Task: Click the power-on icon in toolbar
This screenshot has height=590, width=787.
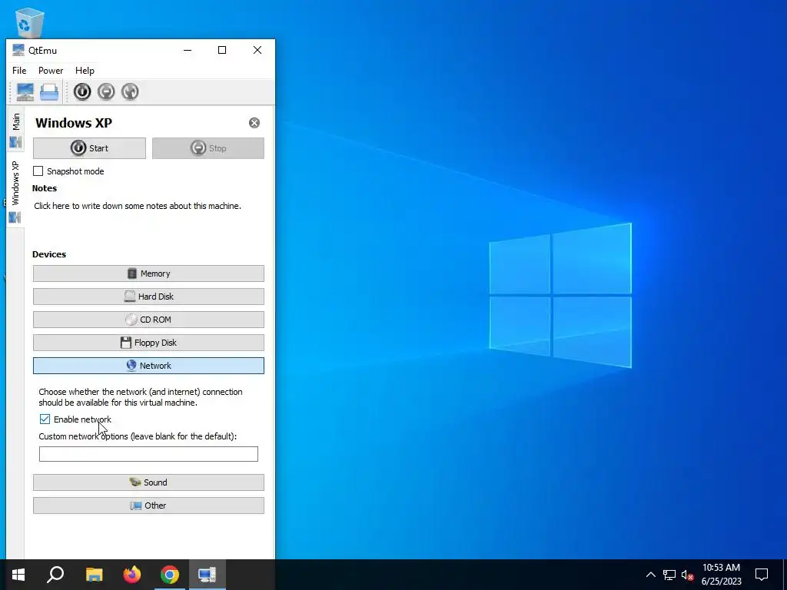Action: pos(82,92)
